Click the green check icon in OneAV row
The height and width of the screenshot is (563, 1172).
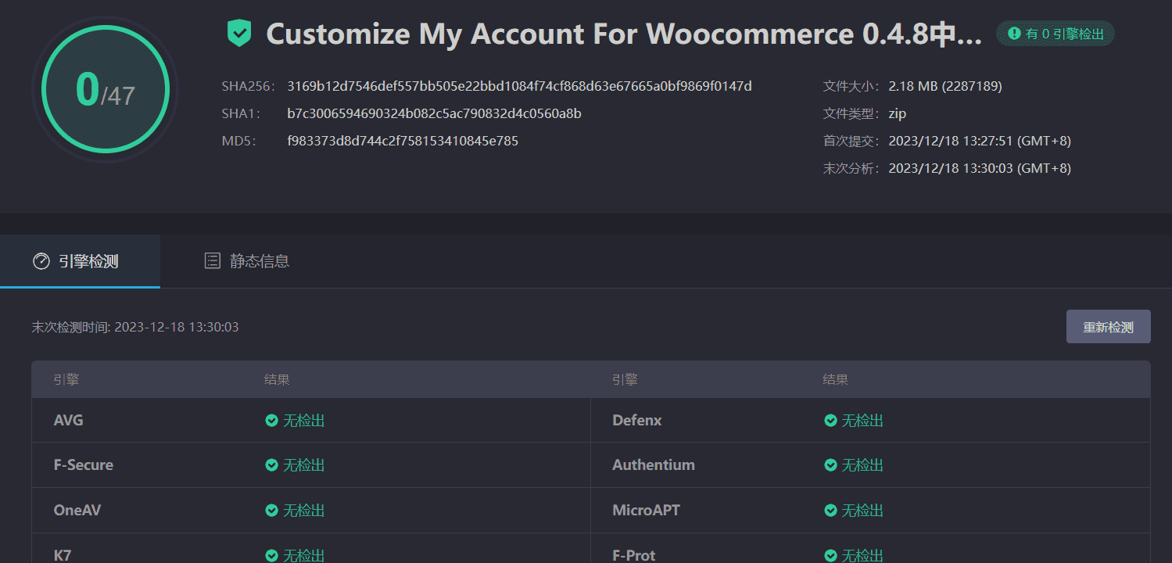(x=271, y=511)
